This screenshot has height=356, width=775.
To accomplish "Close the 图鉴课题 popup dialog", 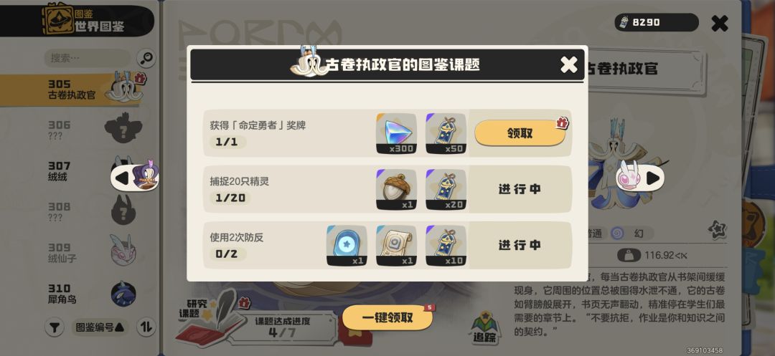I will (x=569, y=64).
